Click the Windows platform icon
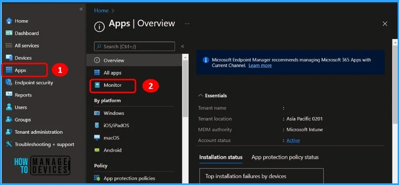This screenshot has width=399, height=185. tap(97, 113)
